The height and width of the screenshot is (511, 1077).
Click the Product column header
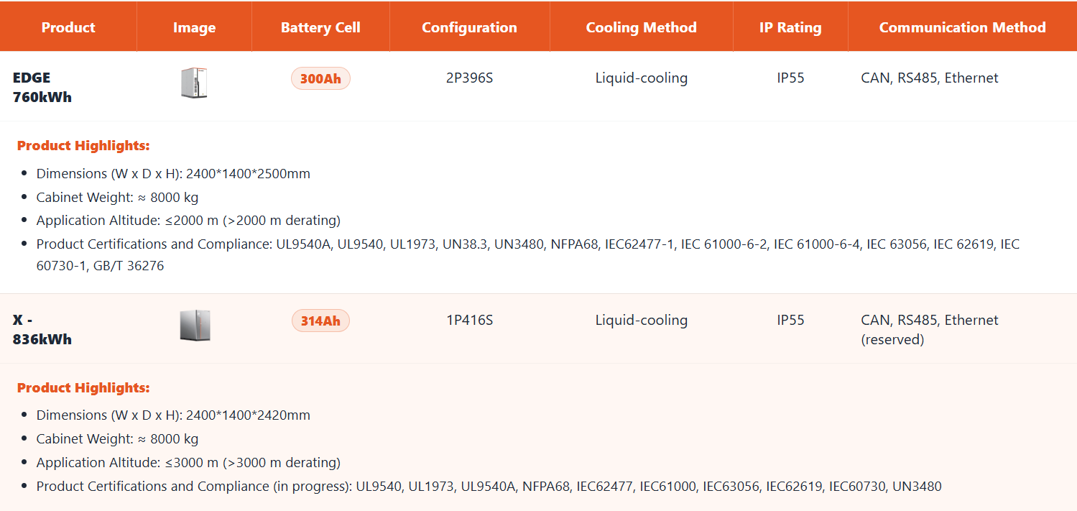coord(68,27)
